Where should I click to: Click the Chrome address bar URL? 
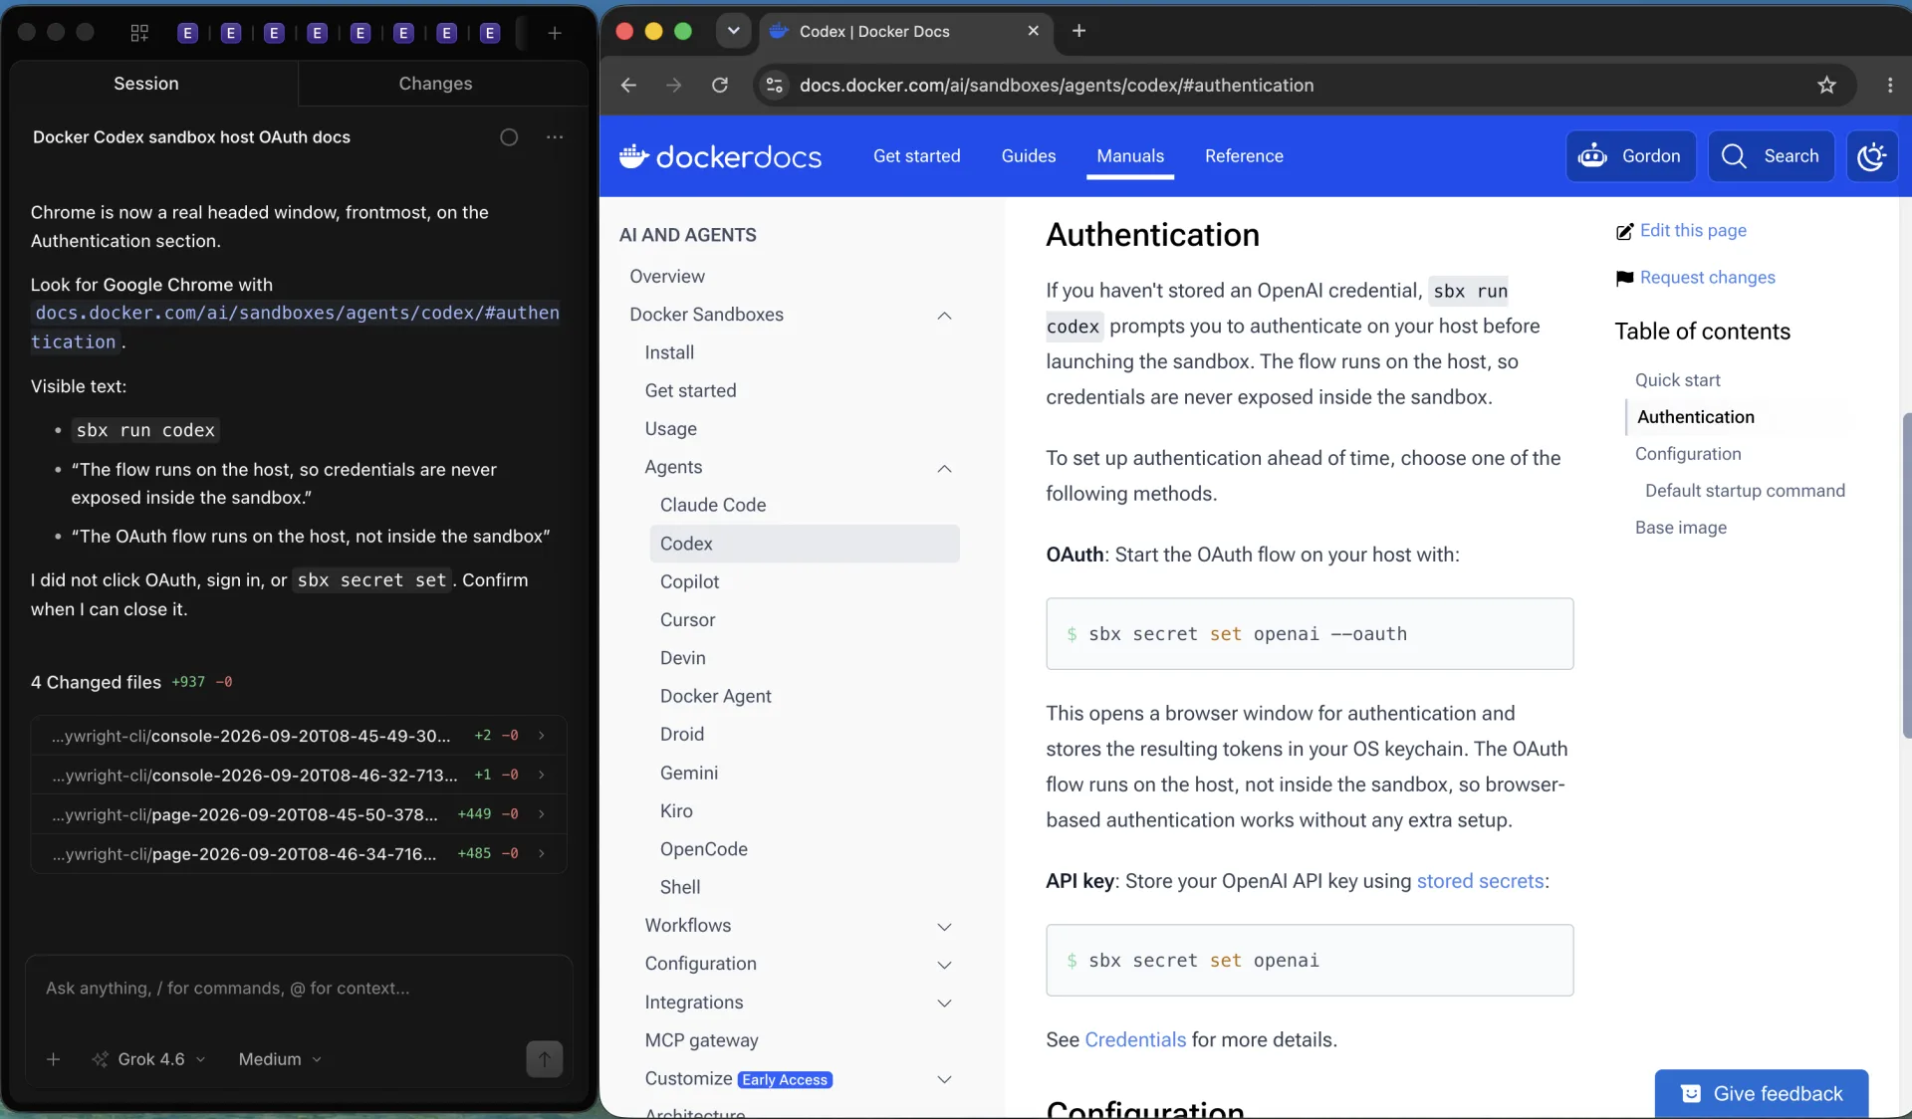(1057, 86)
